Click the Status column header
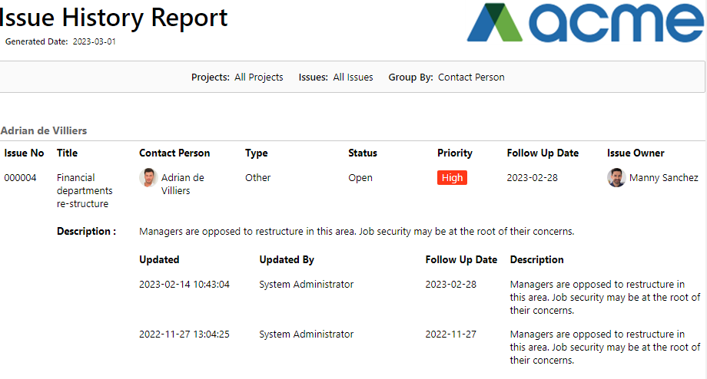 [363, 153]
